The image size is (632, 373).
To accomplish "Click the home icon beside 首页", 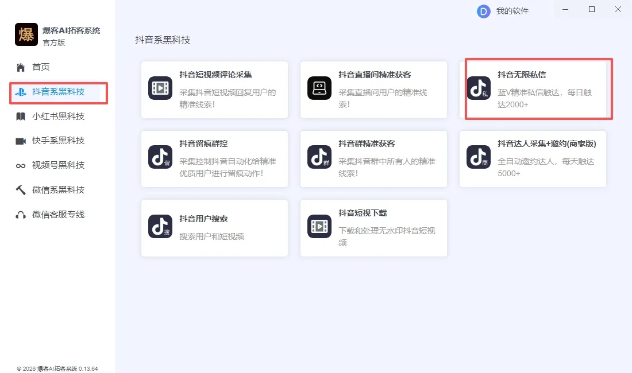I will [21, 67].
